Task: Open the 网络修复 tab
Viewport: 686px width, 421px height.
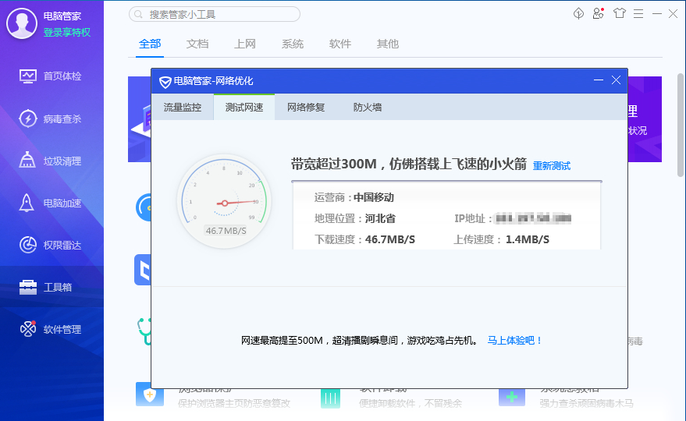Action: (306, 107)
